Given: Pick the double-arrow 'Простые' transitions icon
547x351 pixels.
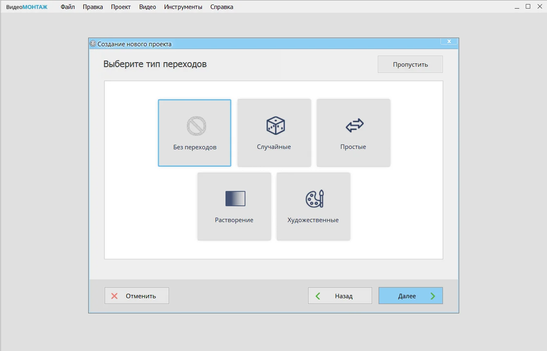Looking at the screenshot, I should coord(354,126).
